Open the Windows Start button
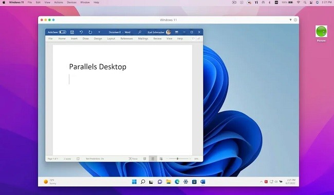The height and width of the screenshot is (195, 334). click(x=134, y=182)
